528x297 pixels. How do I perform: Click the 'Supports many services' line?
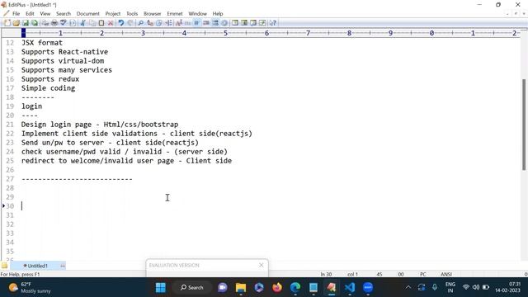(x=67, y=70)
